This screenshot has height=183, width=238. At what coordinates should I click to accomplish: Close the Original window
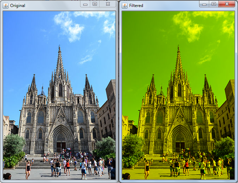108,4
